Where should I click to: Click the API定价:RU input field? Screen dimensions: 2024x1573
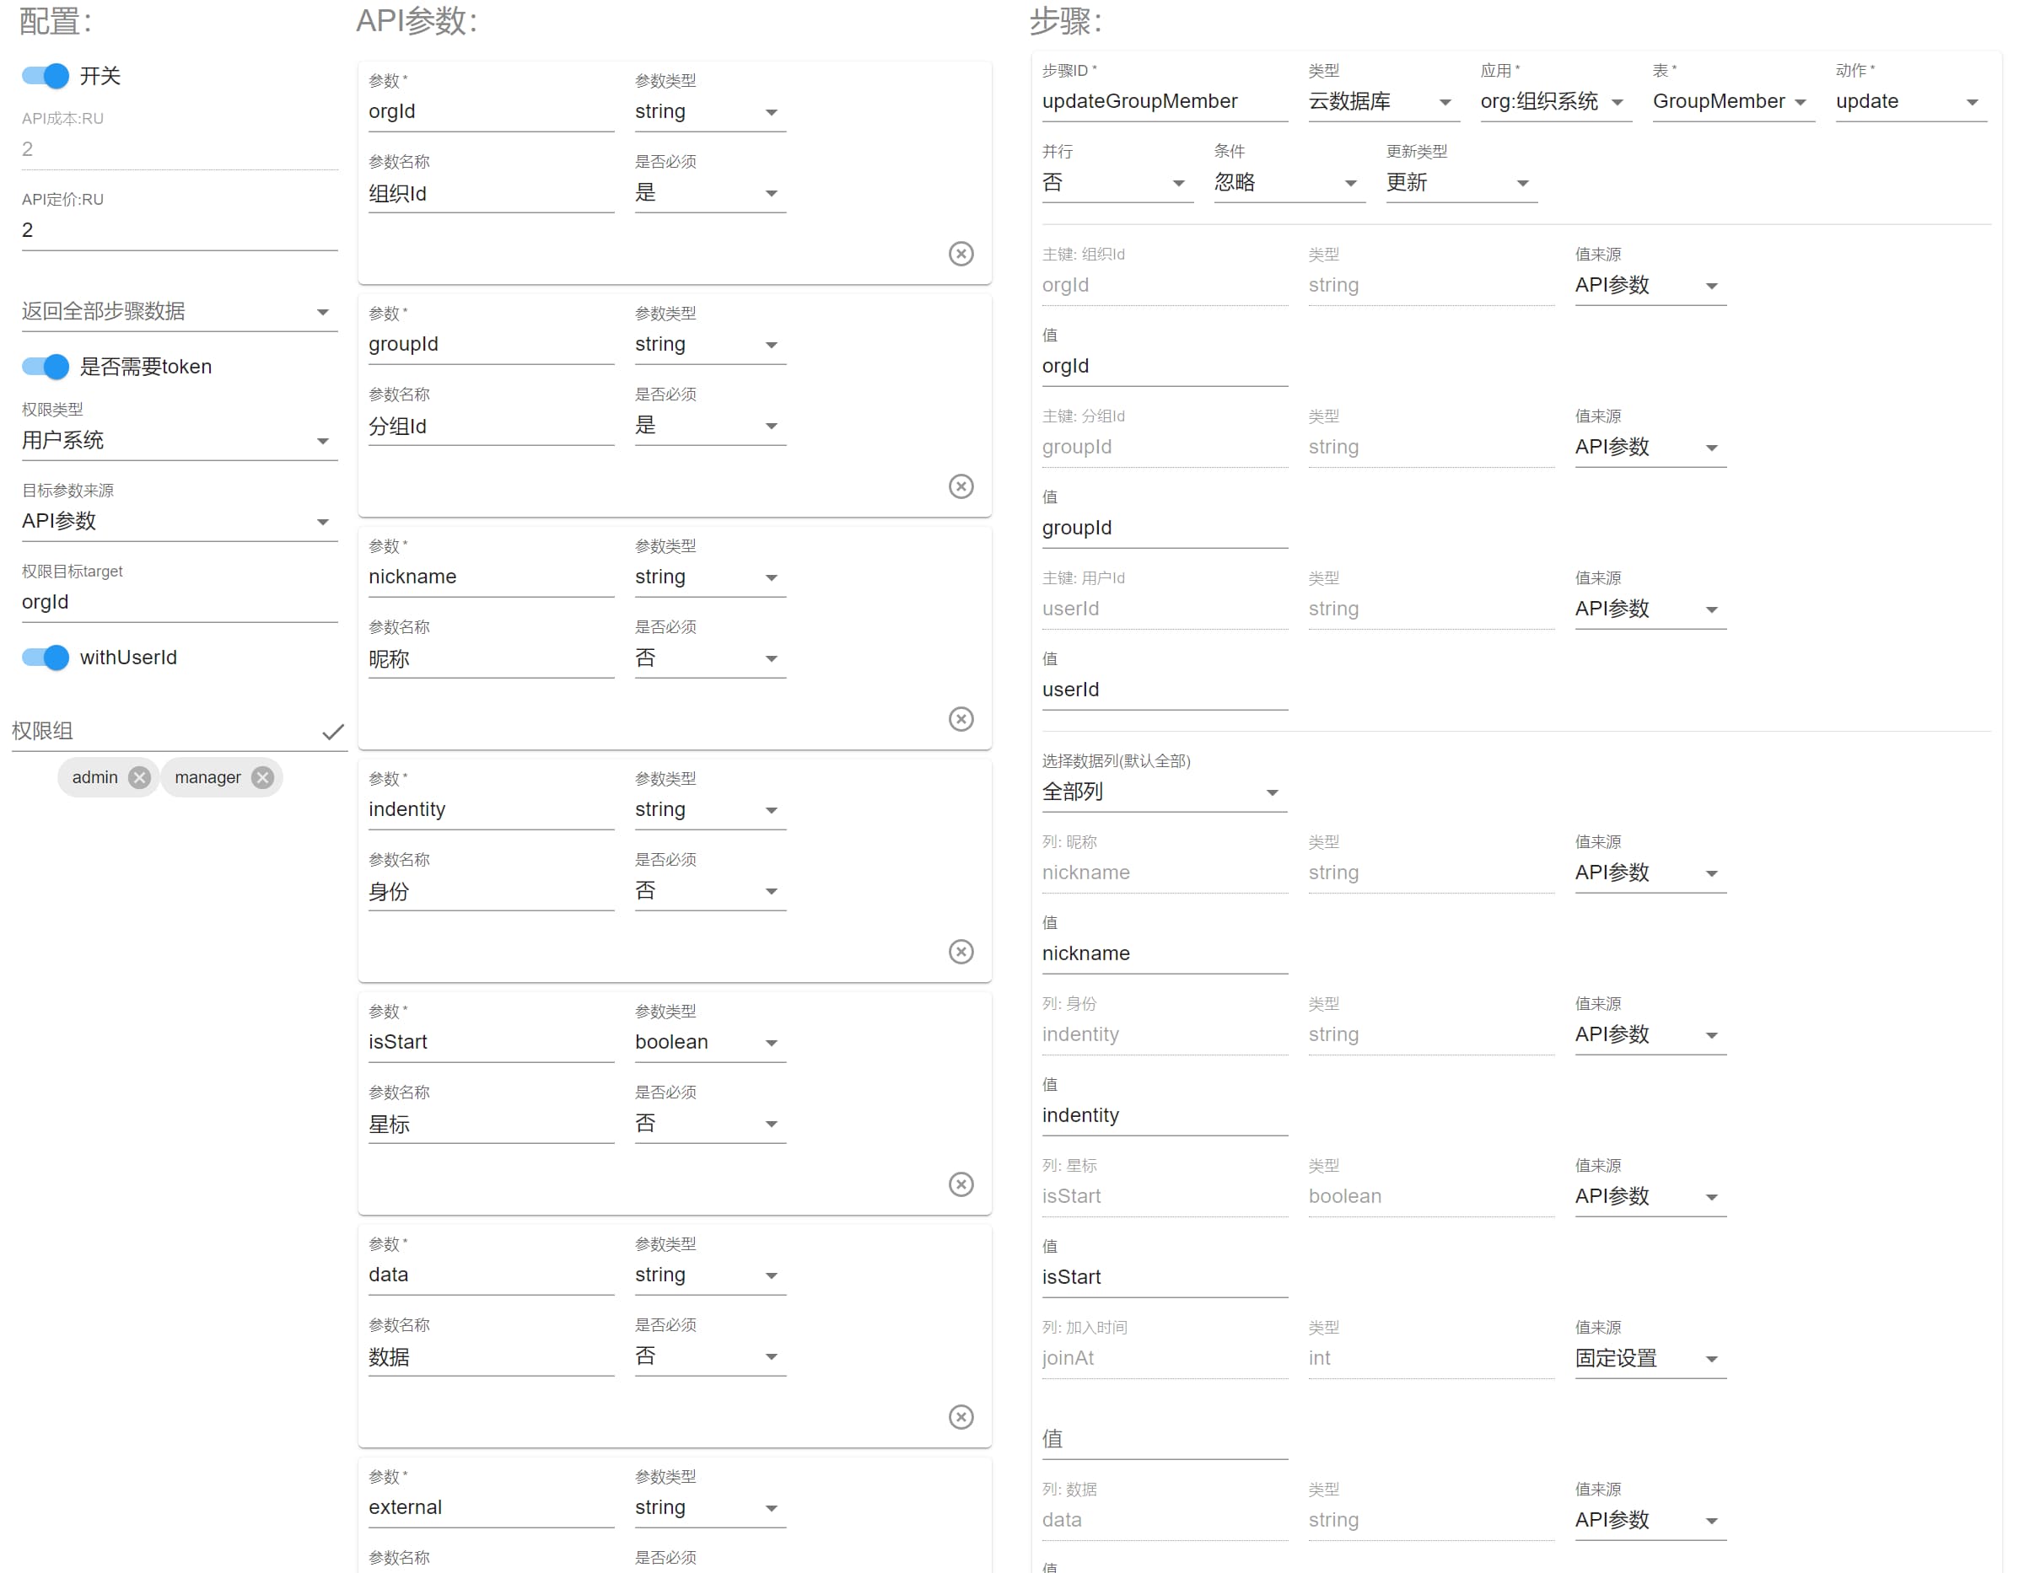pyautogui.click(x=179, y=231)
